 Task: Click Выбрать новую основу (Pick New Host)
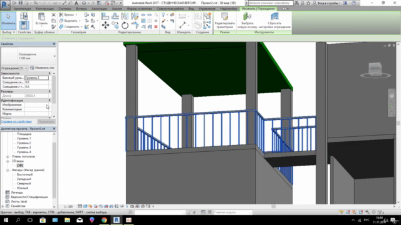pyautogui.click(x=247, y=21)
